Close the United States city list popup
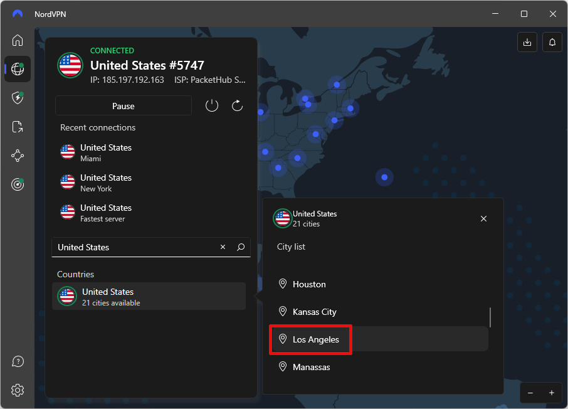The height and width of the screenshot is (409, 568). [483, 219]
